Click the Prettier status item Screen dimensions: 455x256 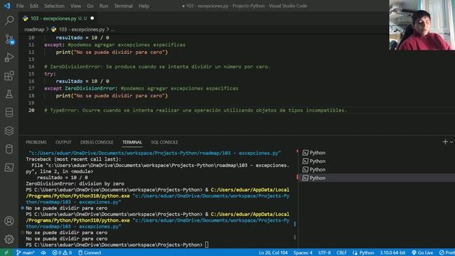pos(447,252)
